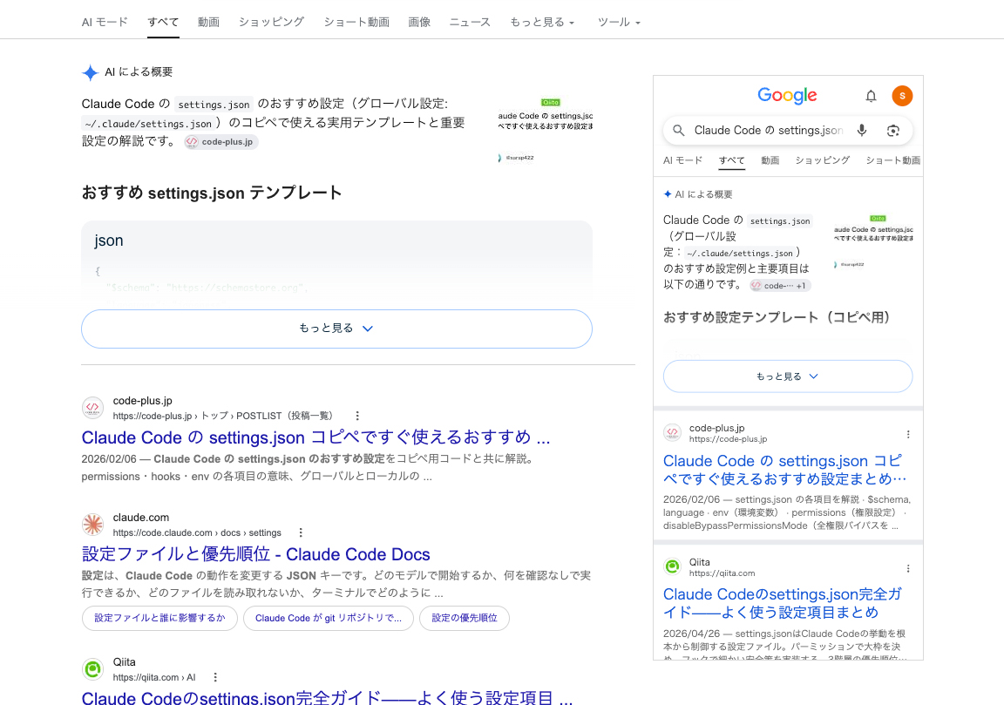This screenshot has height=705, width=1004.
Task: Select ショッピング tab in mobile preview
Action: pos(822,160)
